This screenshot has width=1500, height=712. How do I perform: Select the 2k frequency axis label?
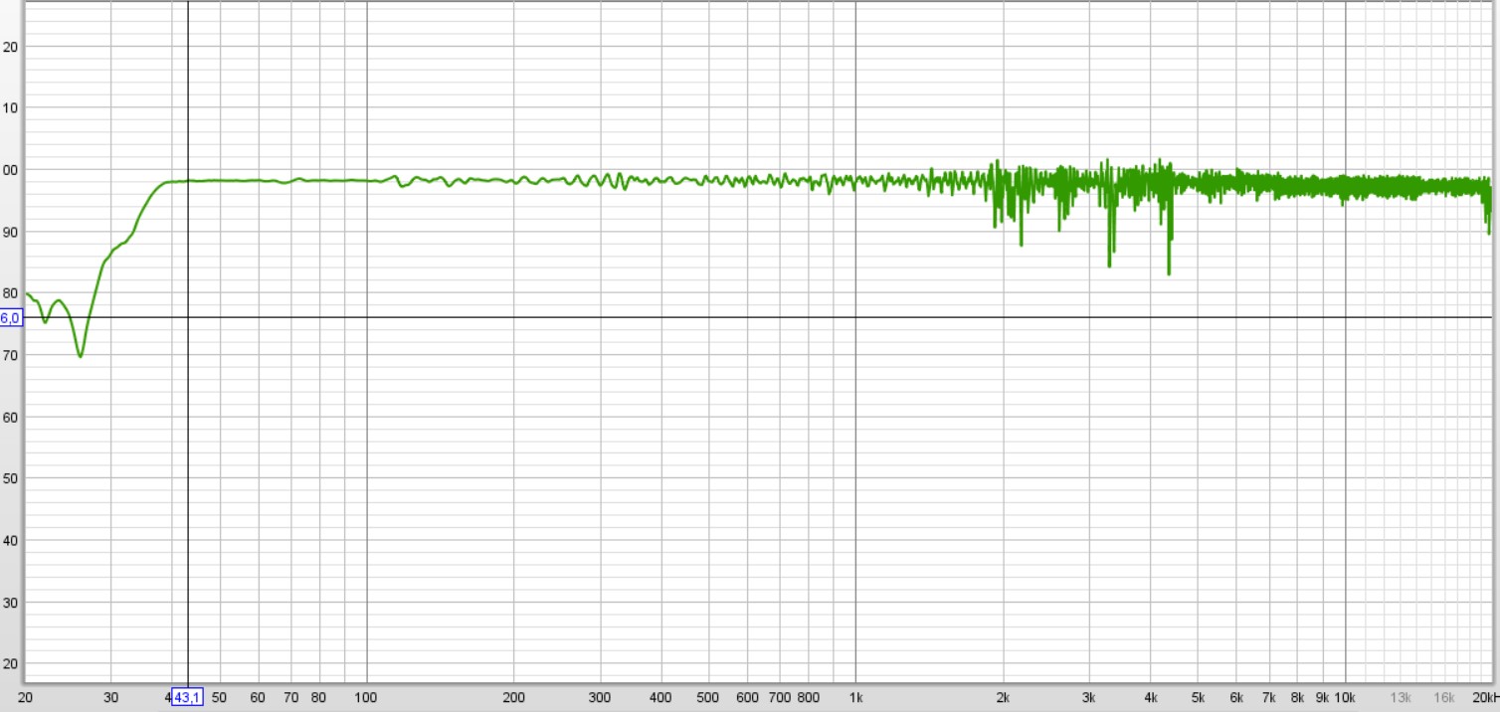click(1004, 698)
